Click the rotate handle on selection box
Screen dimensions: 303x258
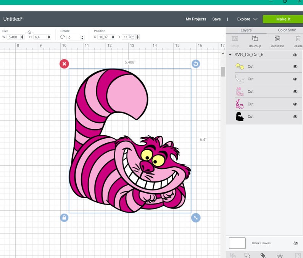[x=196, y=64]
